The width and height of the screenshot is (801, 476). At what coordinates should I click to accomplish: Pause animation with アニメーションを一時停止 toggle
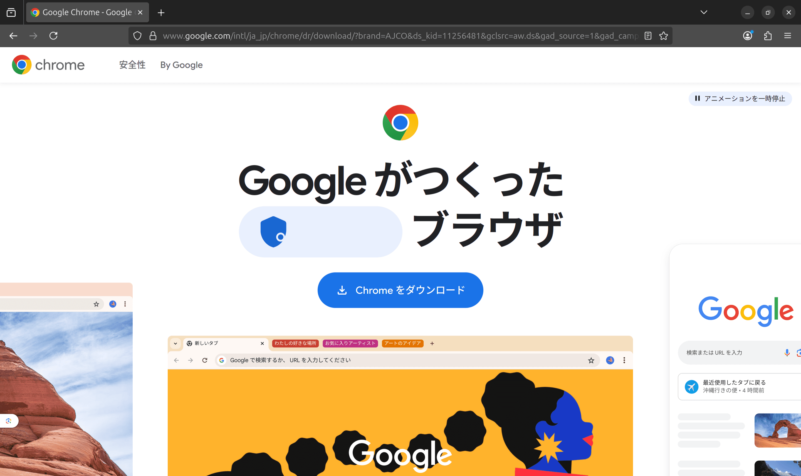pyautogui.click(x=740, y=99)
